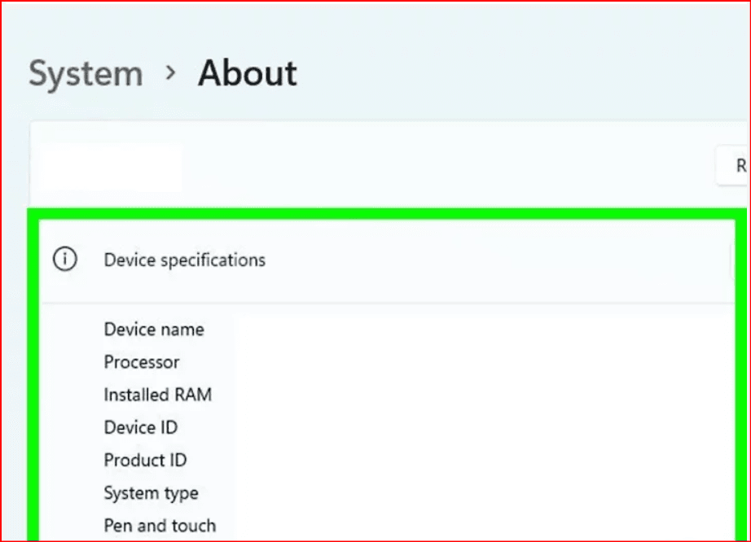Select the Installed RAM label

[157, 395]
